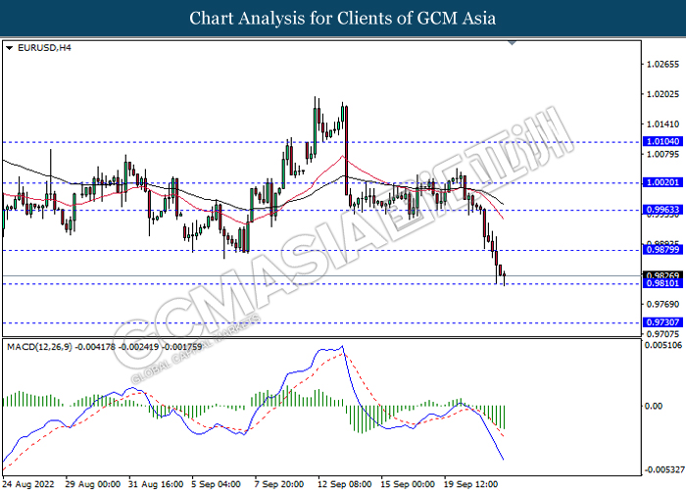The width and height of the screenshot is (686, 490).
Task: Click the 0.97075 price axis value
Action: point(662,334)
